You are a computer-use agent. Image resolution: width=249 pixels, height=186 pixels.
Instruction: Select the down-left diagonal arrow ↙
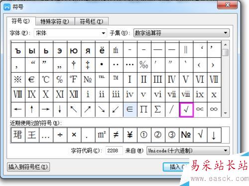coord(116,110)
